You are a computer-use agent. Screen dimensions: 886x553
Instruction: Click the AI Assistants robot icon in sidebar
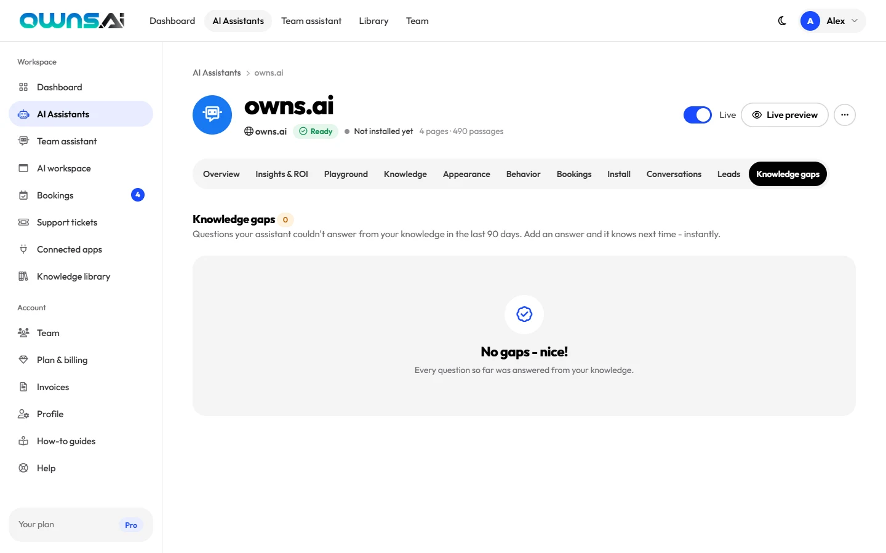(x=23, y=114)
